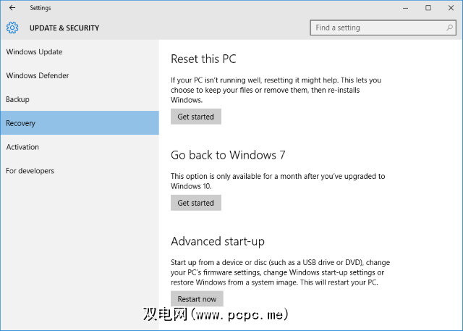Focus the Find a setting field
The height and width of the screenshot is (331, 463).
point(376,28)
